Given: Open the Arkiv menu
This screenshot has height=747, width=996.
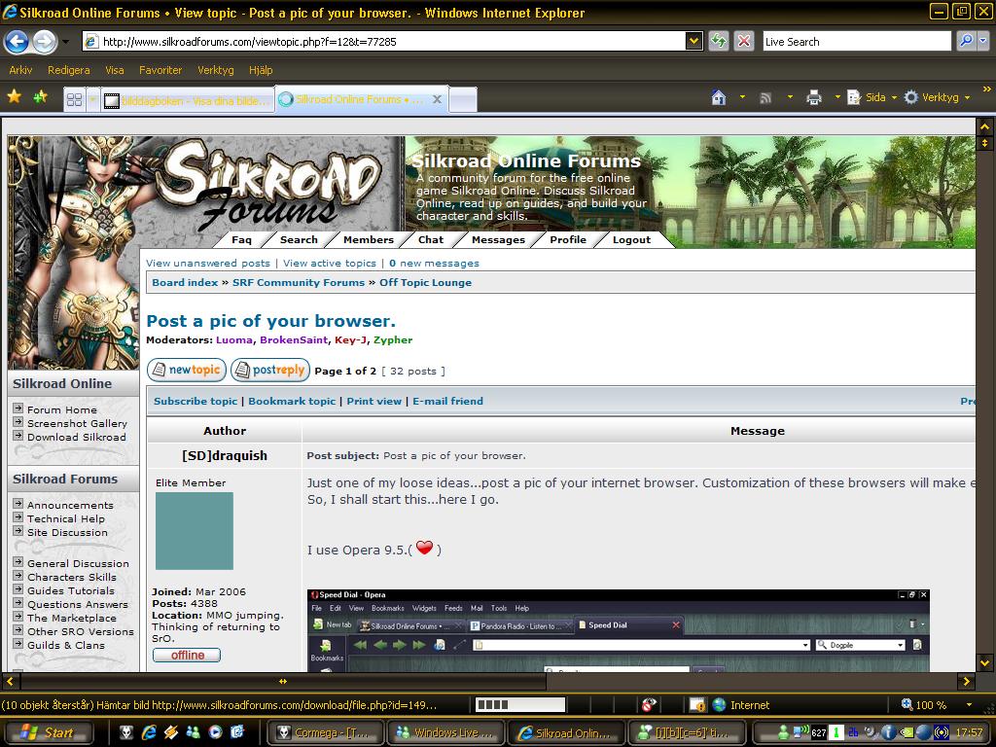Looking at the screenshot, I should click(20, 70).
